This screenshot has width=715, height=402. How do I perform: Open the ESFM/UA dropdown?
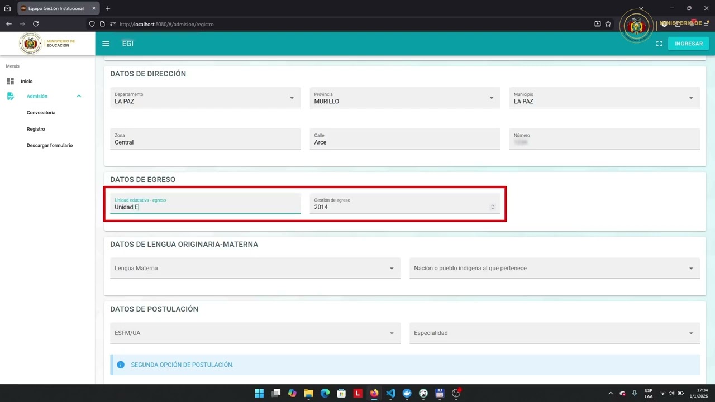pyautogui.click(x=255, y=333)
